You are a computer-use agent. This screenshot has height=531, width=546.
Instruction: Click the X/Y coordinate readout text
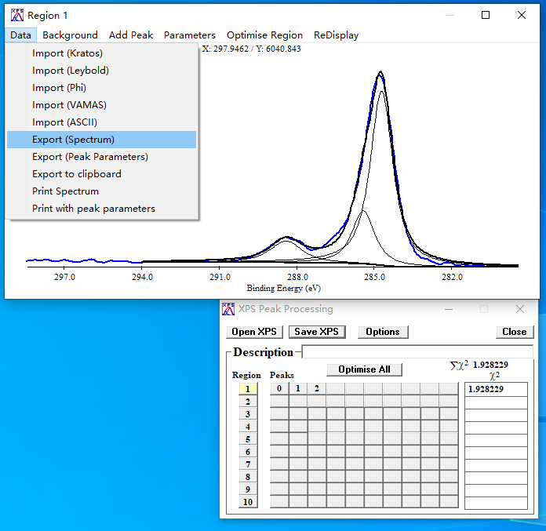(x=251, y=49)
